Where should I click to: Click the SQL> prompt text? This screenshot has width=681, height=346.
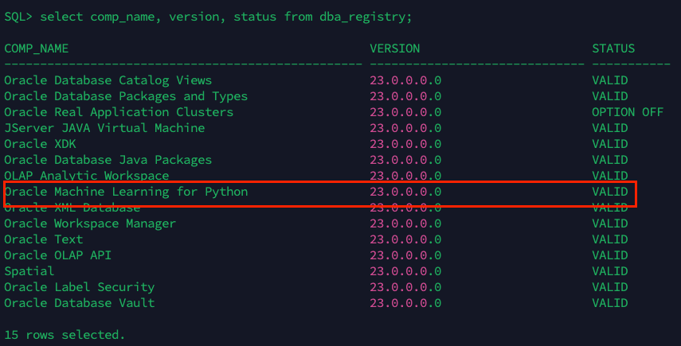click(18, 17)
